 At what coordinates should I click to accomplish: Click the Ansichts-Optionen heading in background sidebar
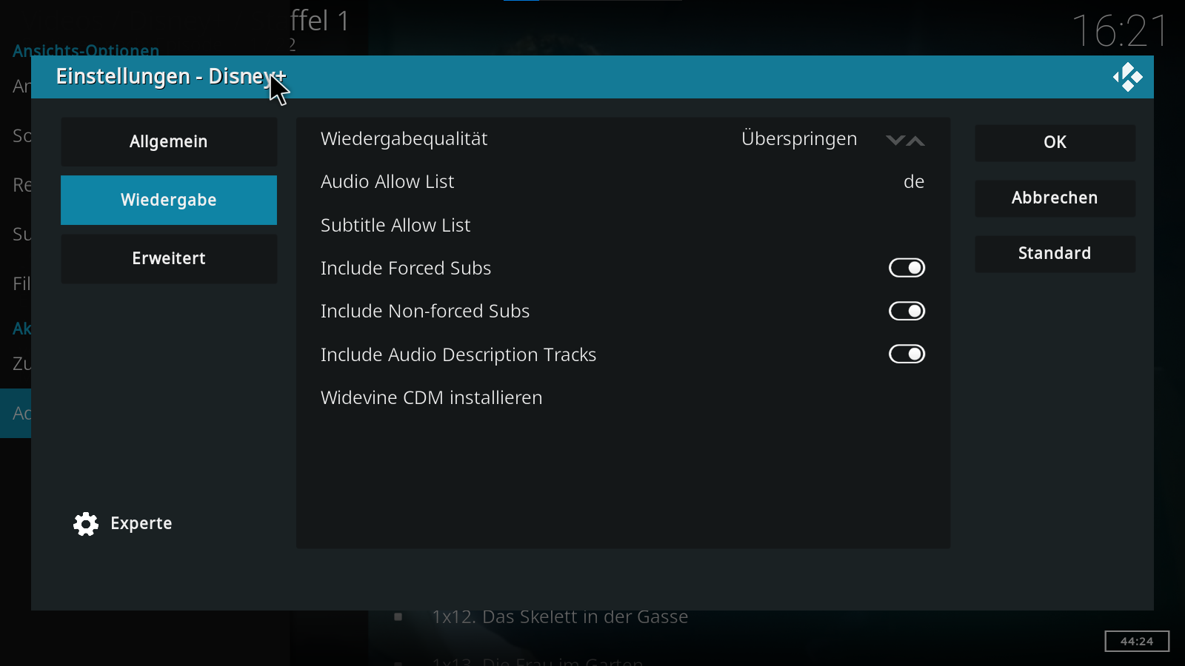click(86, 50)
